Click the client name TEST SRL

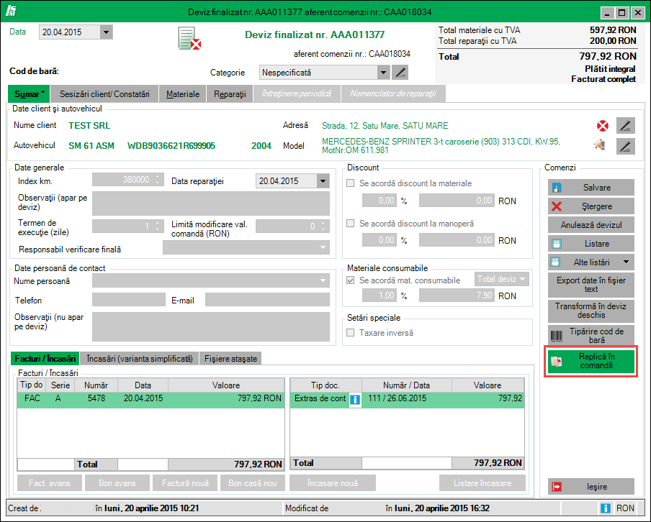pyautogui.click(x=89, y=126)
